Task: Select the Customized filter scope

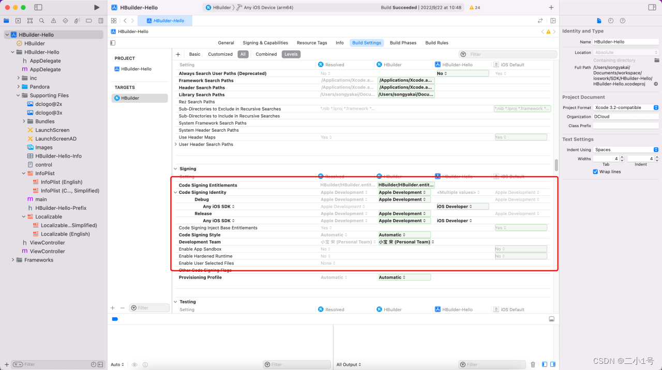Action: (x=220, y=54)
